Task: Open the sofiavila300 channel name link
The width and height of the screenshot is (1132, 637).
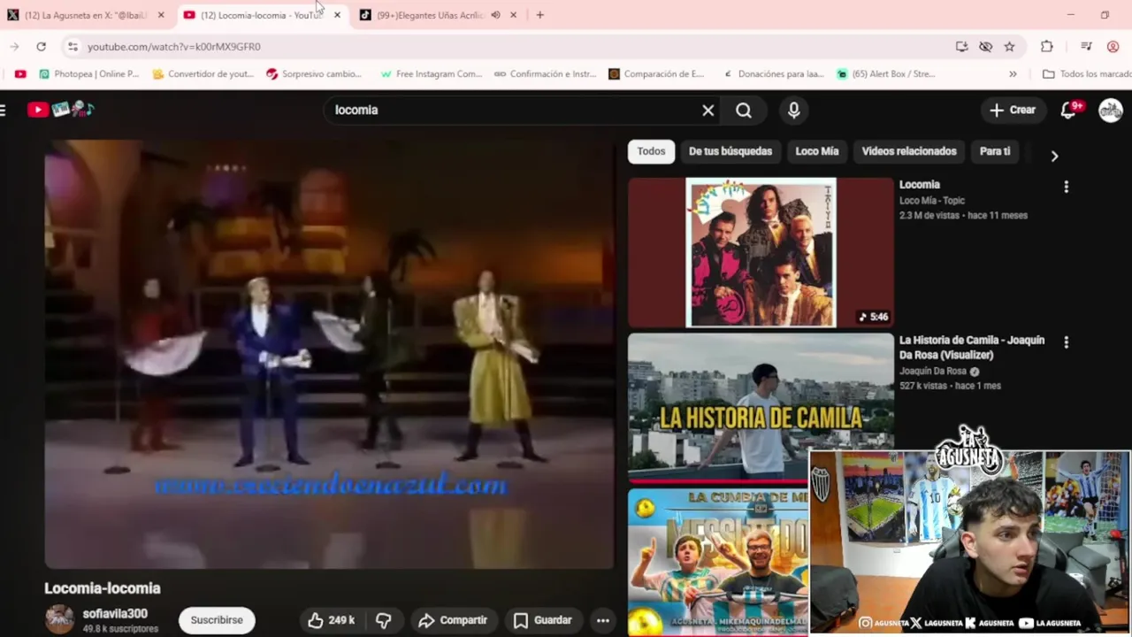Action: (115, 613)
